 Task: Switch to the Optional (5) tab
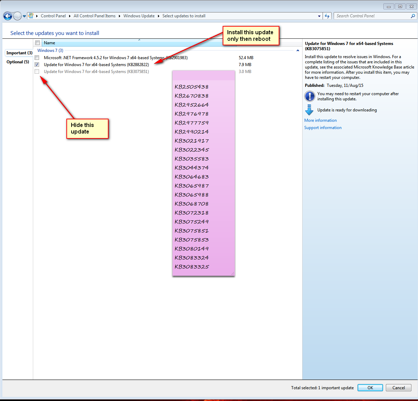click(18, 62)
